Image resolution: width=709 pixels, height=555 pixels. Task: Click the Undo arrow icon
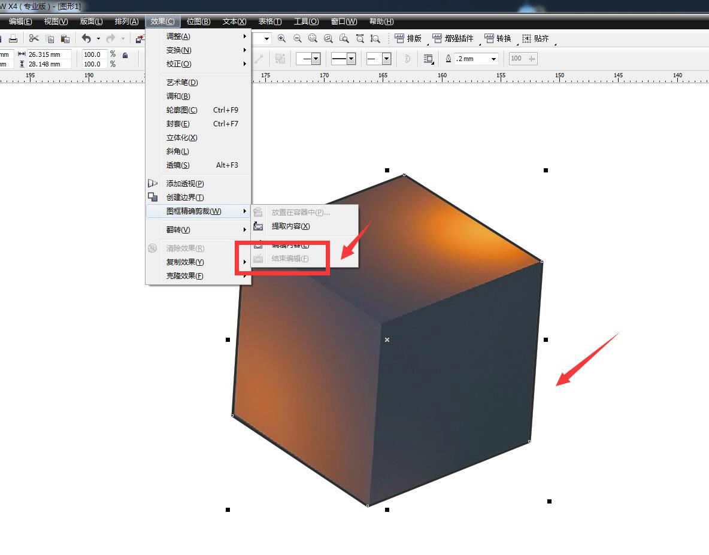click(86, 38)
